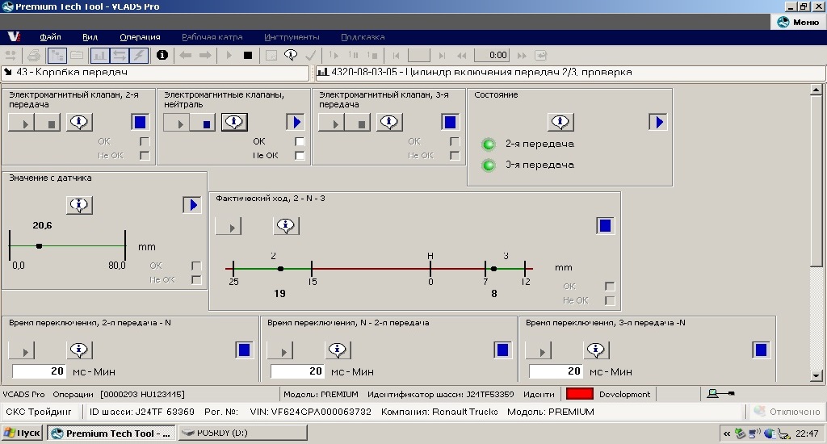Click blue square in 2-я передача valve panel
The image size is (827, 444).
tap(140, 123)
